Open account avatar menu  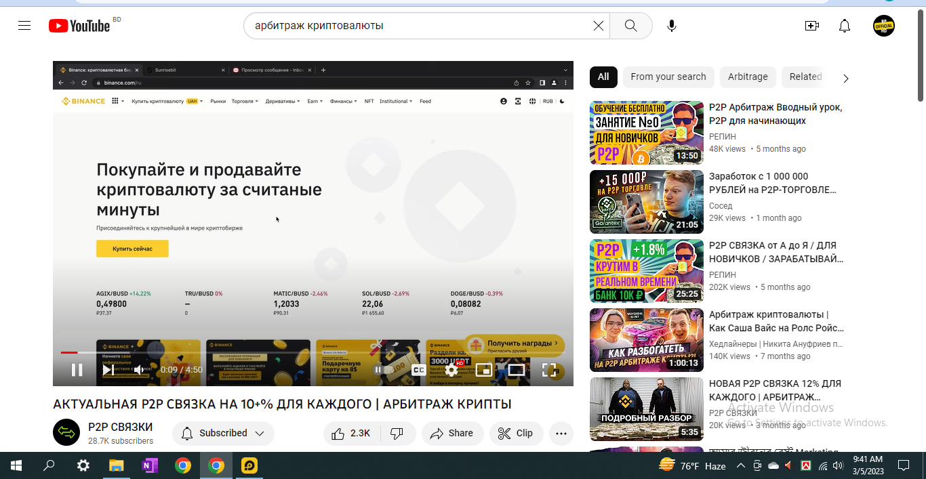(883, 26)
